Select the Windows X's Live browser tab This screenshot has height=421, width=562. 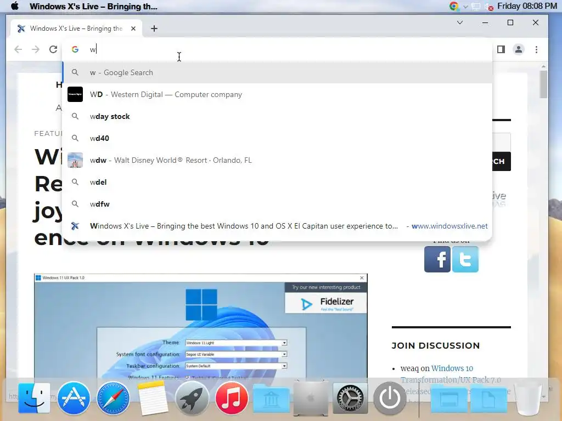(76, 29)
